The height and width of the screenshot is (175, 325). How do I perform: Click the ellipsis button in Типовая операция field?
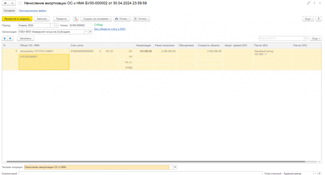click(x=171, y=167)
